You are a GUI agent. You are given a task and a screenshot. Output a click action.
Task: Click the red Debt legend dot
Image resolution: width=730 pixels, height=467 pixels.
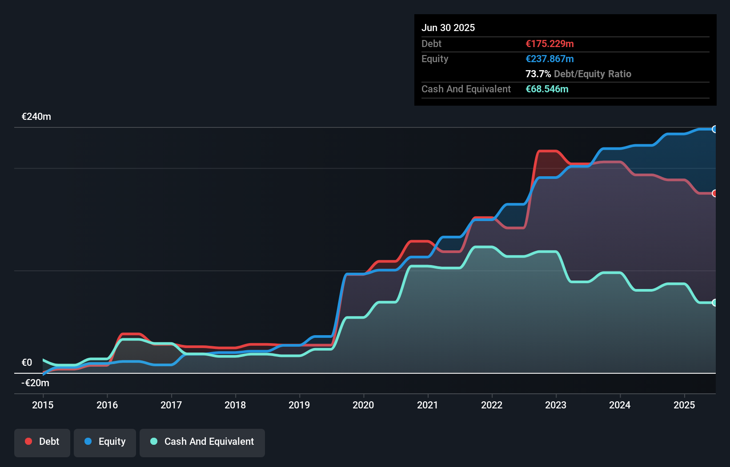[28, 441]
